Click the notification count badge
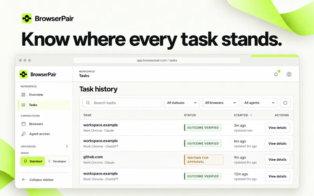Viewport: 314px width, 196px height. pyautogui.click(x=279, y=71)
